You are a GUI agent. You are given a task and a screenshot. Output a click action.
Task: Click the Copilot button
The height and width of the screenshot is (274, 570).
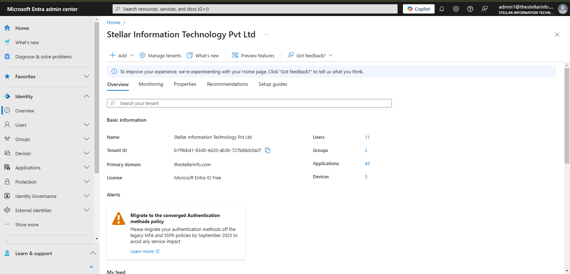419,9
